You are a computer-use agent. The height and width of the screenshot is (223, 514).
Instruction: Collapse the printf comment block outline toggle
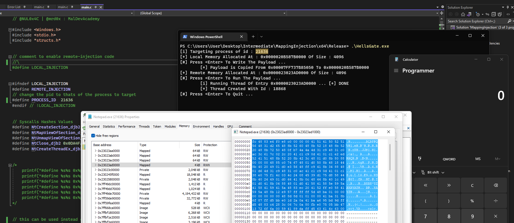10,165
